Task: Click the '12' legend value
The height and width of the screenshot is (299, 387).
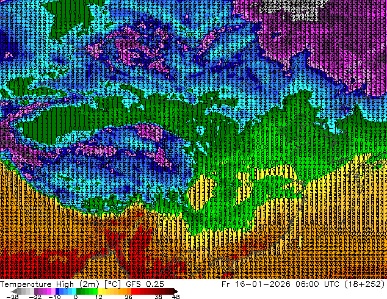Action: pos(99,297)
